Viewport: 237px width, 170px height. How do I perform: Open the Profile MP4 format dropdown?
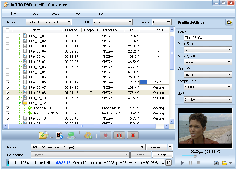pos(88,147)
